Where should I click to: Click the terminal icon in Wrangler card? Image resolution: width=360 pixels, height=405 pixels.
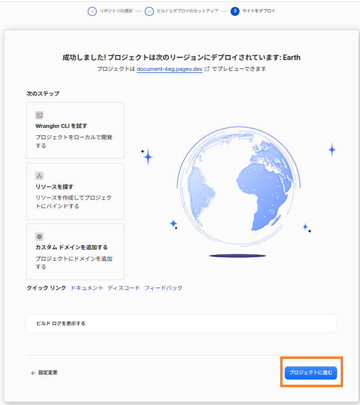39,115
